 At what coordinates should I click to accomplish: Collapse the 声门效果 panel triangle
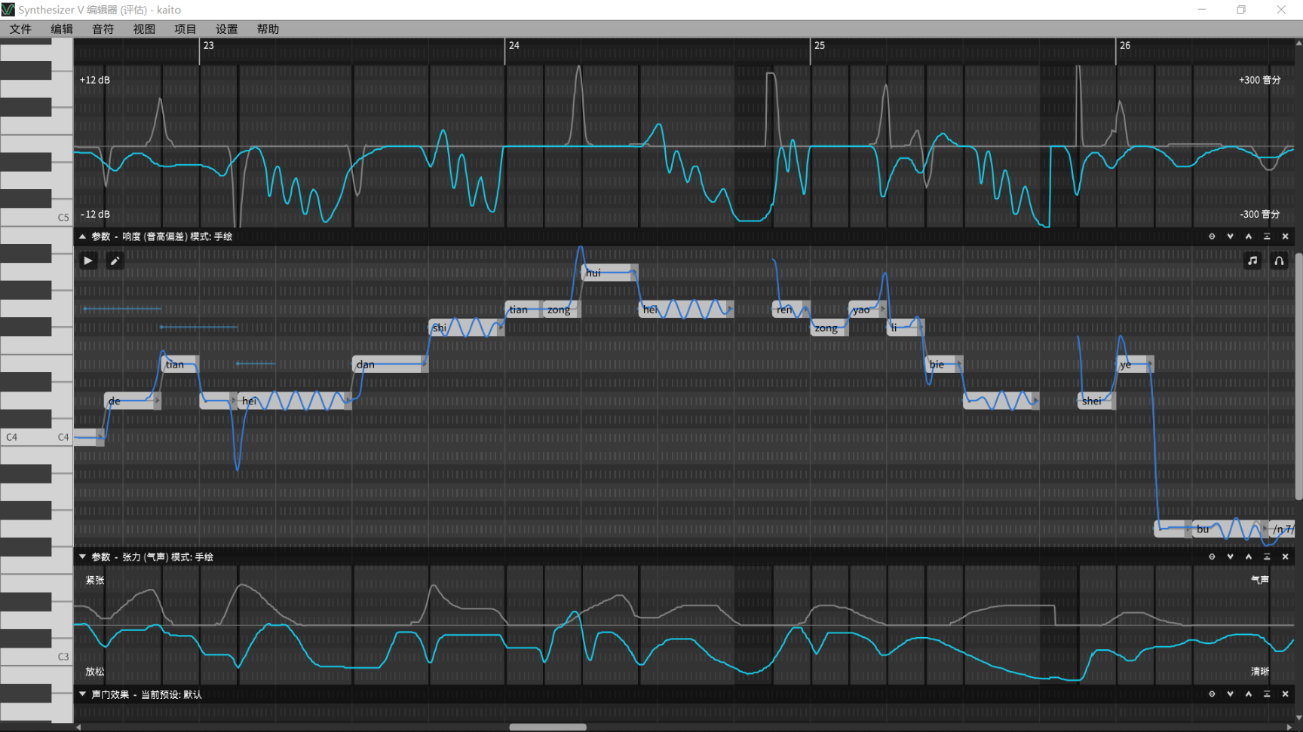click(x=82, y=694)
